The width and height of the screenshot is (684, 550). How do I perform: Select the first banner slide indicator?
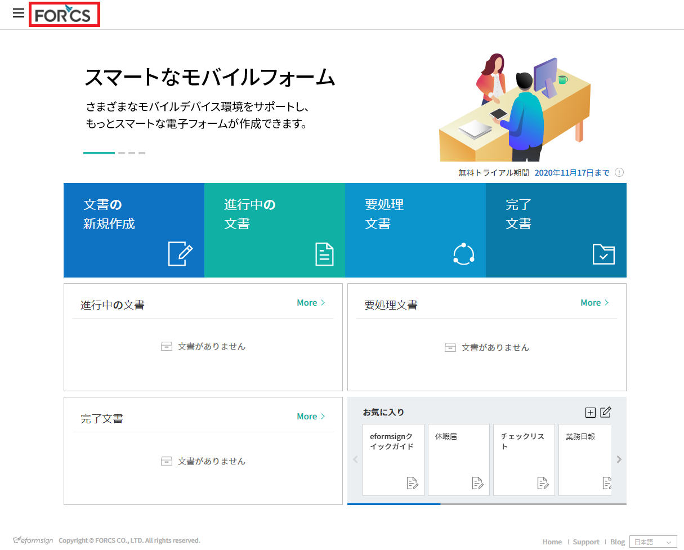pos(99,153)
